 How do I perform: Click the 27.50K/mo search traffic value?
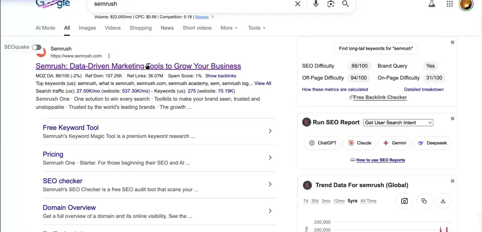pos(88,91)
